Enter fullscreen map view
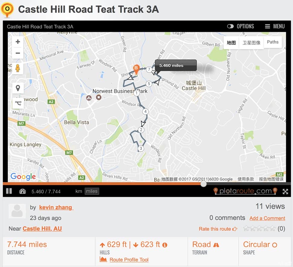 coord(285,191)
